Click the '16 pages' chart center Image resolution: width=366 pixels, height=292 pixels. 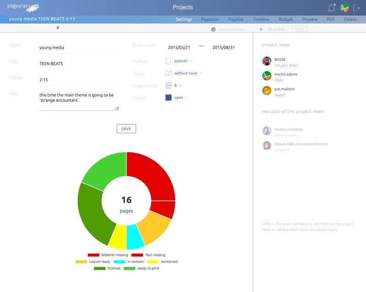(x=126, y=205)
